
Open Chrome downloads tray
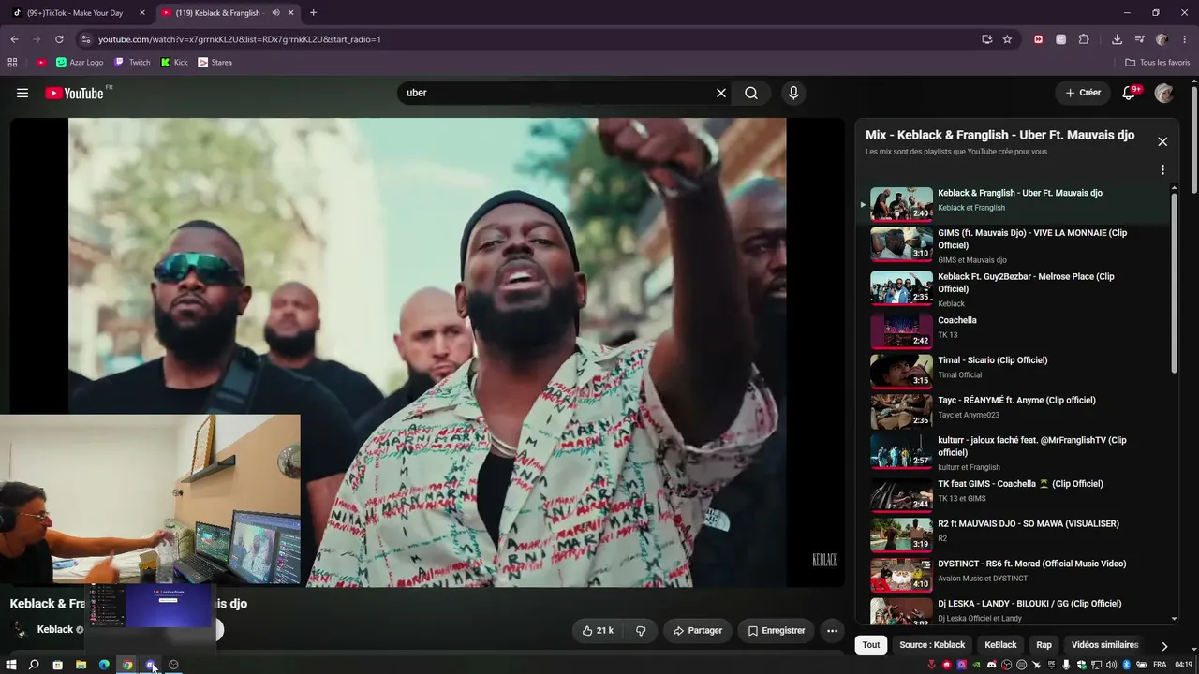pyautogui.click(x=1117, y=39)
